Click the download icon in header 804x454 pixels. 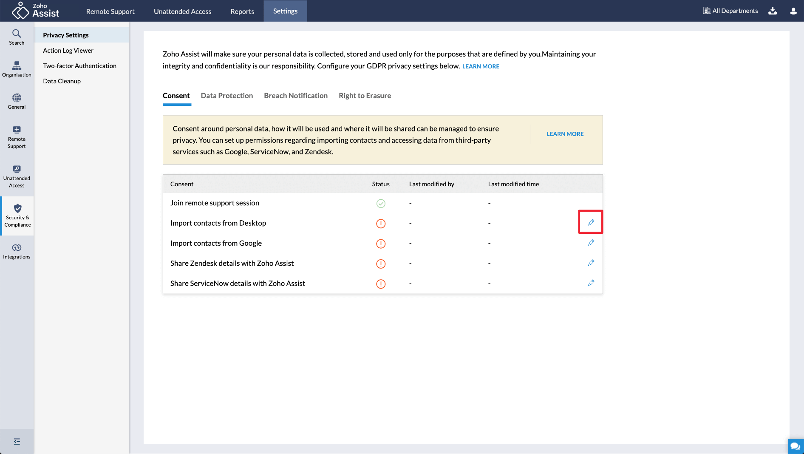773,11
